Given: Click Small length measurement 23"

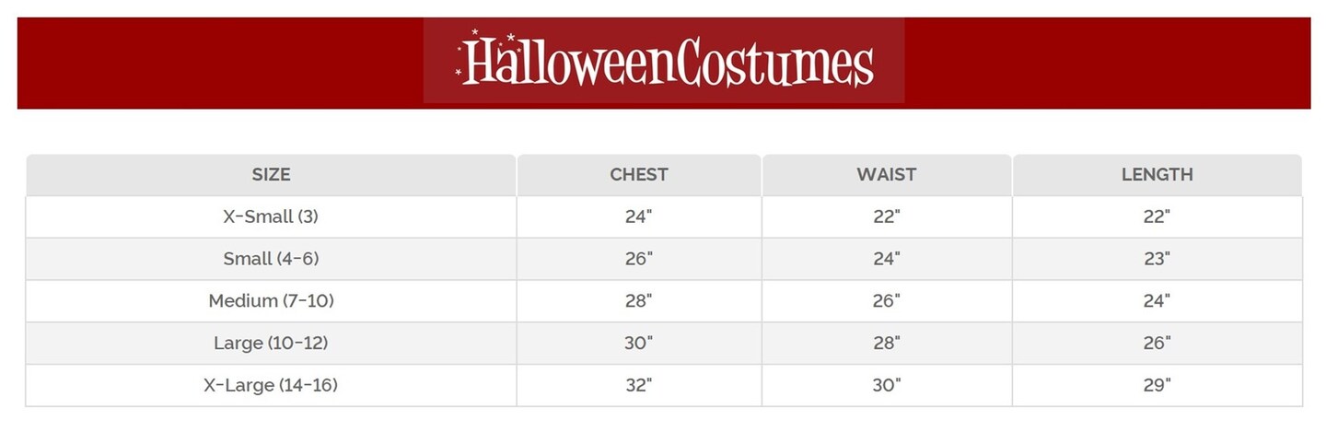Looking at the screenshot, I should [x=1157, y=259].
